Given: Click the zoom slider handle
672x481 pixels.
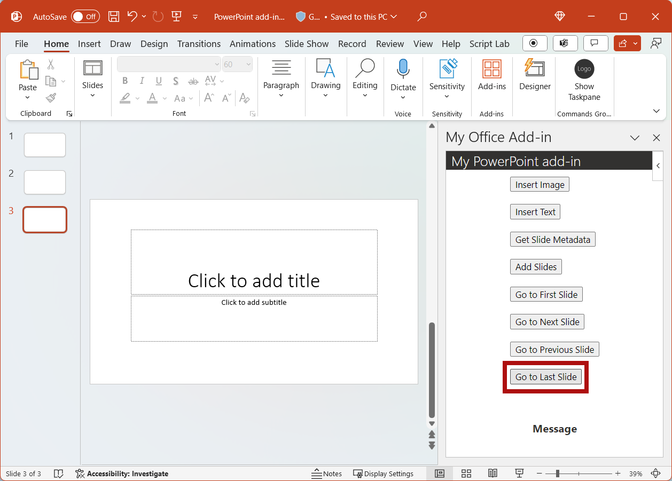Looking at the screenshot, I should pyautogui.click(x=557, y=474).
